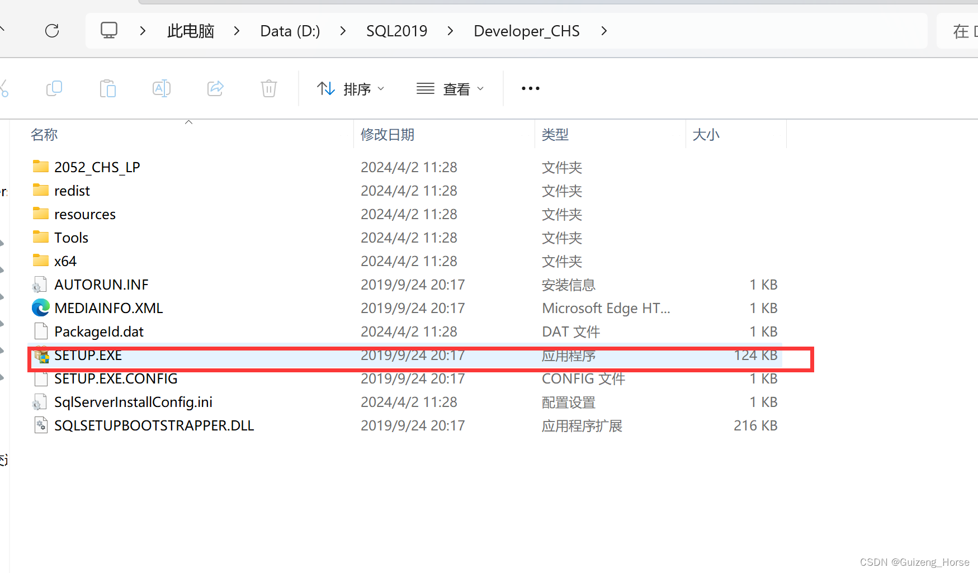Select the SETUP.EXE file name
The height and width of the screenshot is (573, 978).
click(x=88, y=355)
